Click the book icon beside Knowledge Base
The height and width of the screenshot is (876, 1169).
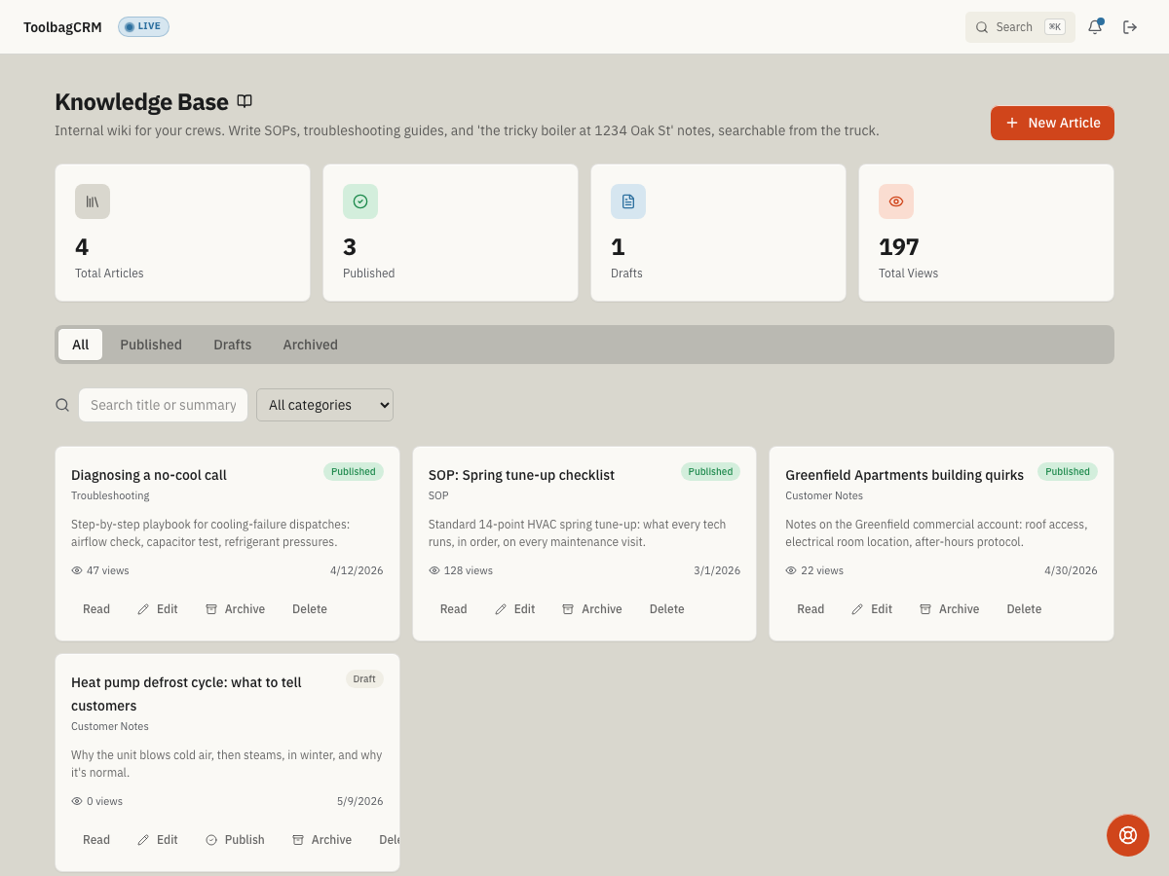(245, 101)
